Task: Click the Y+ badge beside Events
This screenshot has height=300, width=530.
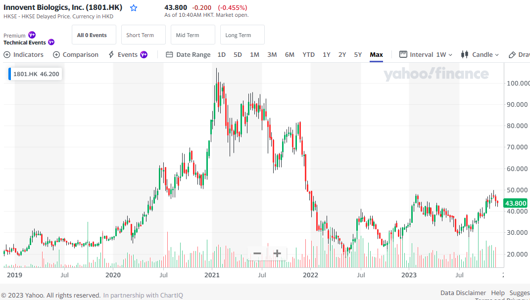Action: 144,55
